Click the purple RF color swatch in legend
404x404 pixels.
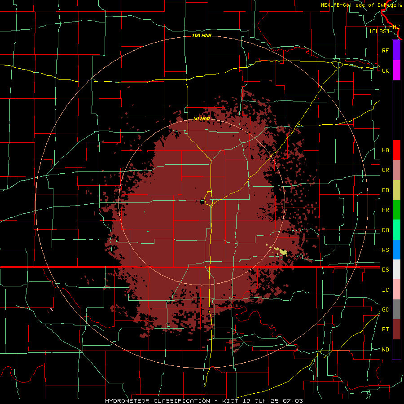click(x=396, y=50)
